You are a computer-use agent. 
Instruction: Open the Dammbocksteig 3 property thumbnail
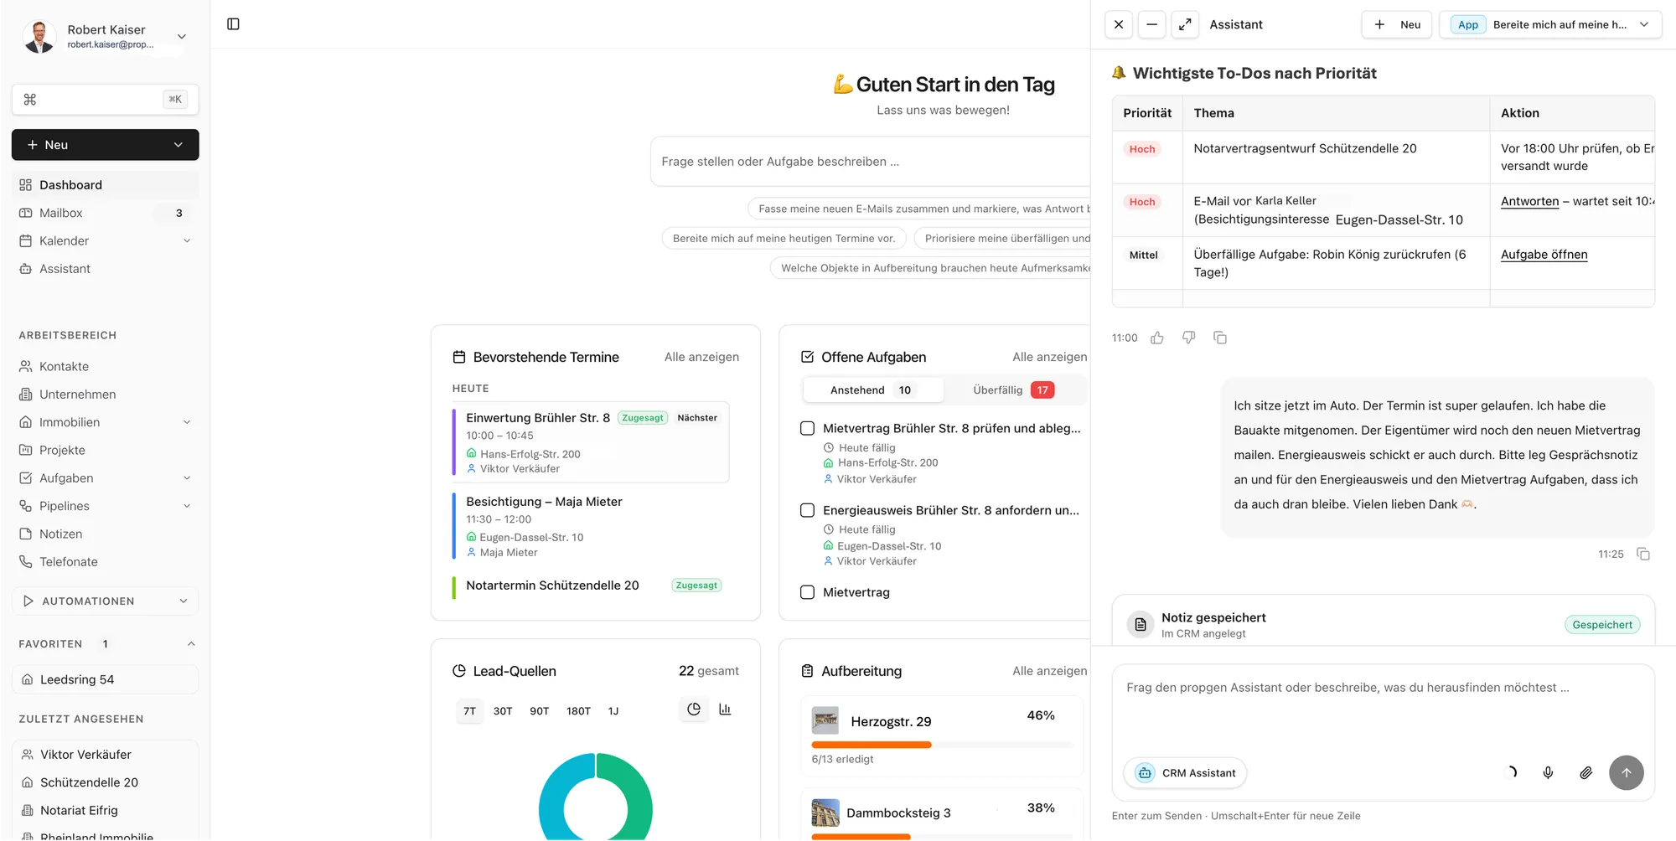[825, 813]
